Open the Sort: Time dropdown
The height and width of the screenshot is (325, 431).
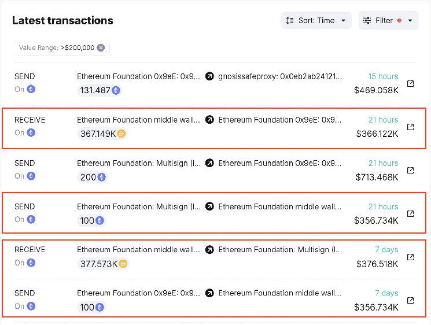pyautogui.click(x=316, y=20)
